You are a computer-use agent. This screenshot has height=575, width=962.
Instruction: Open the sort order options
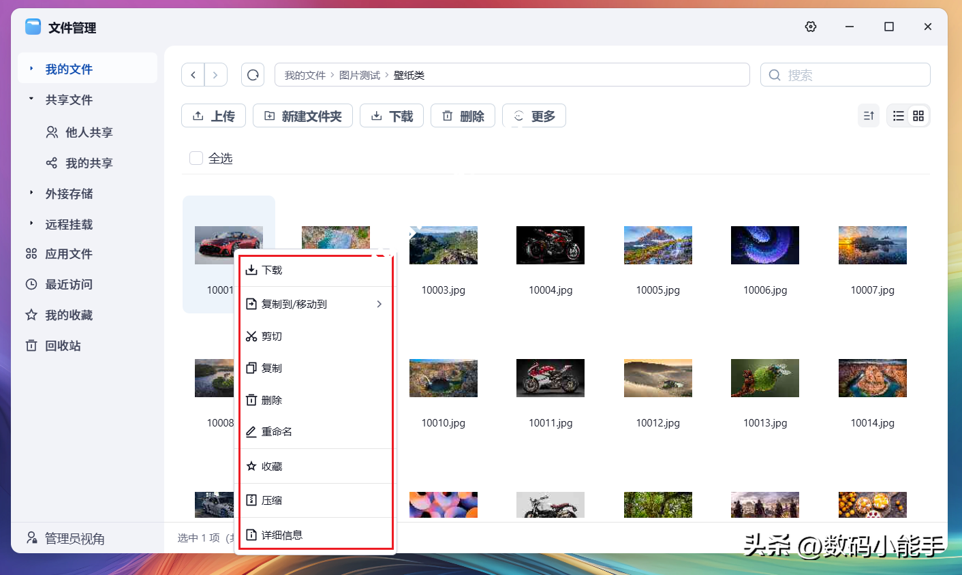pos(869,116)
